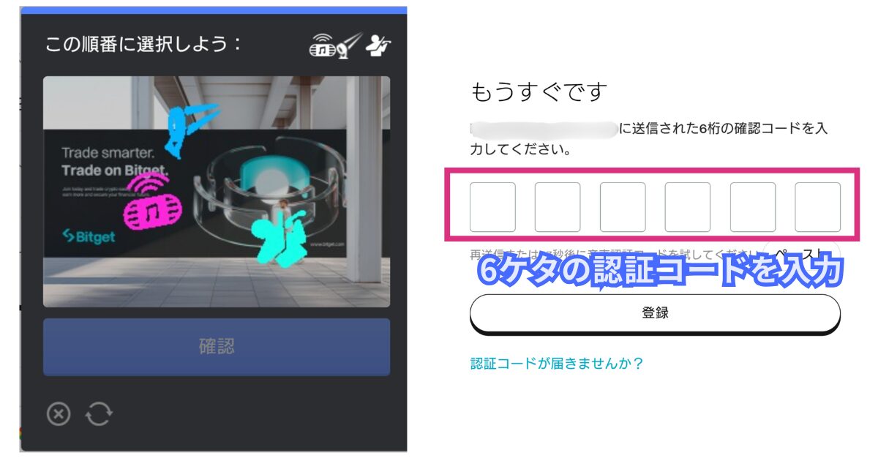Click the second reference icon (spotlight) in the header
The width and height of the screenshot is (878, 461).
click(x=349, y=45)
